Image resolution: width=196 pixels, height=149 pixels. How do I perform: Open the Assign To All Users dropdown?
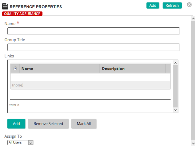click(x=20, y=142)
